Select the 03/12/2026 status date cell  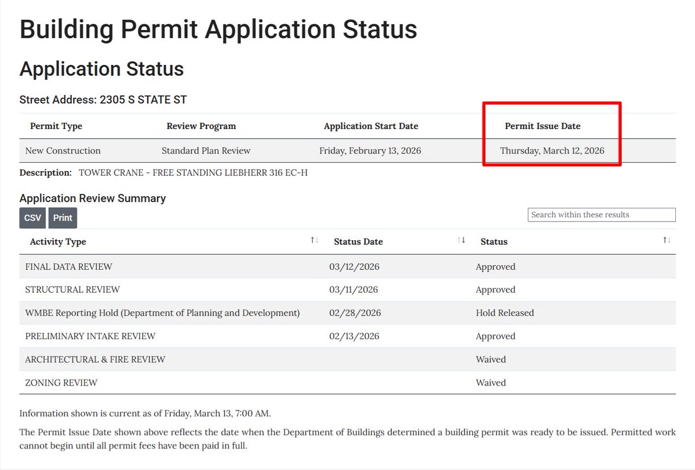click(354, 267)
